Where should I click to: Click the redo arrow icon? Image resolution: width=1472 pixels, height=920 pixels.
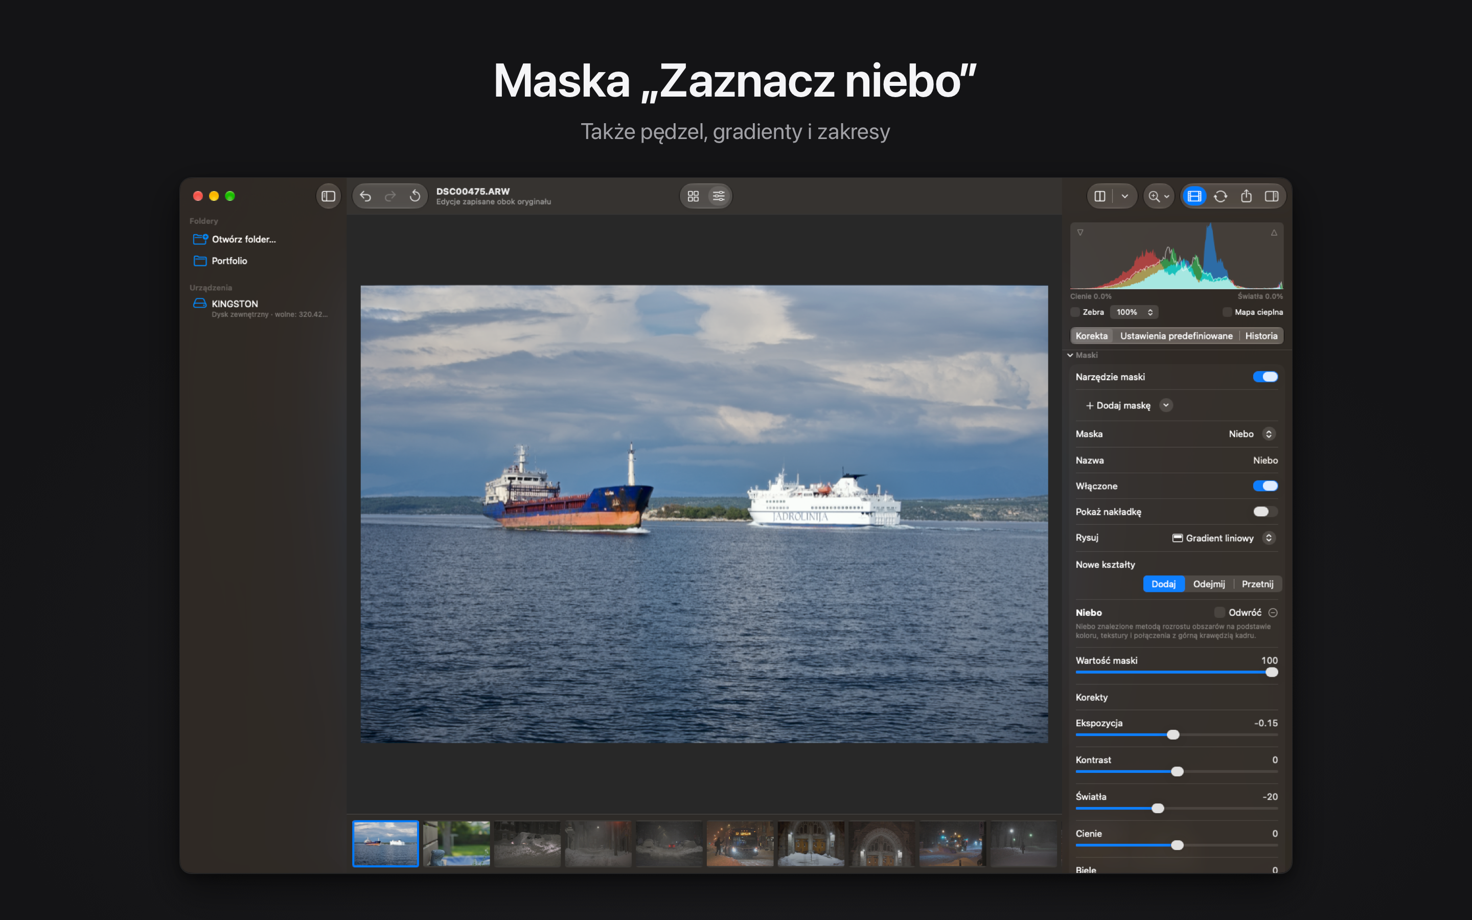390,196
